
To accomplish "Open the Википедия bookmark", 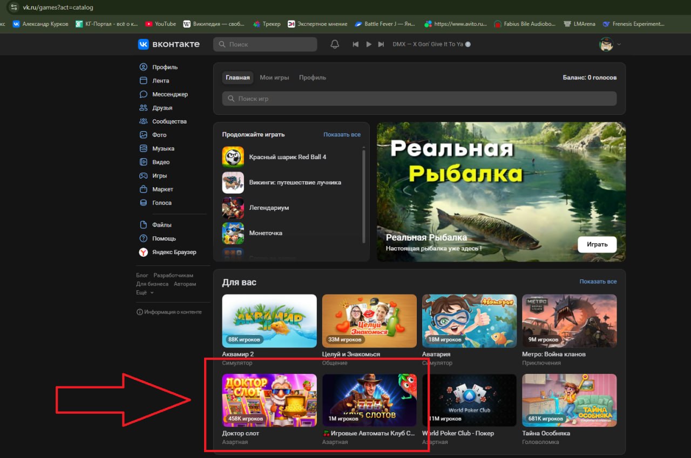I will (214, 24).
